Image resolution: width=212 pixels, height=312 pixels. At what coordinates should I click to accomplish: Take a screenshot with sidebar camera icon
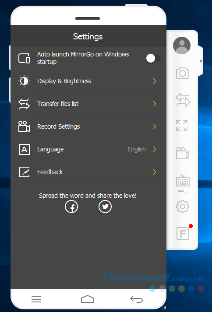[x=183, y=73]
